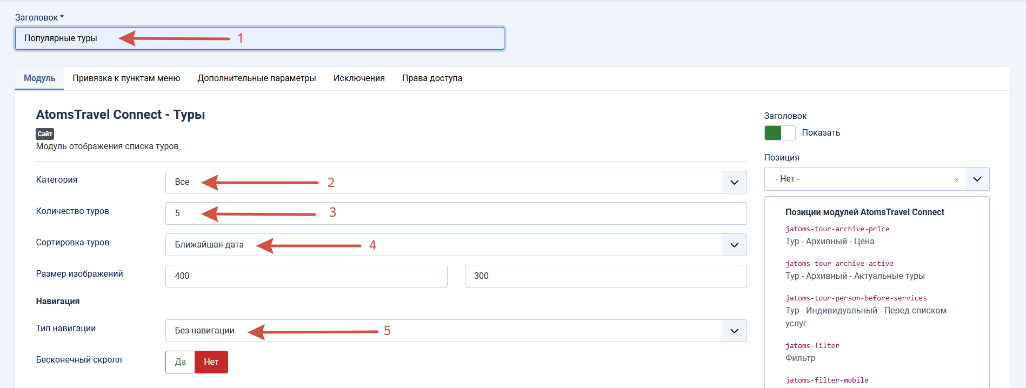Expand the Позиция dropdown arrow
This screenshot has height=388, width=1026.
coord(977,179)
